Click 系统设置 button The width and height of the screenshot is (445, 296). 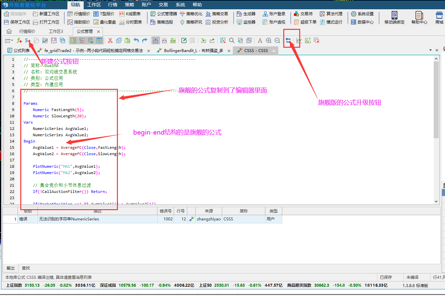362,14
